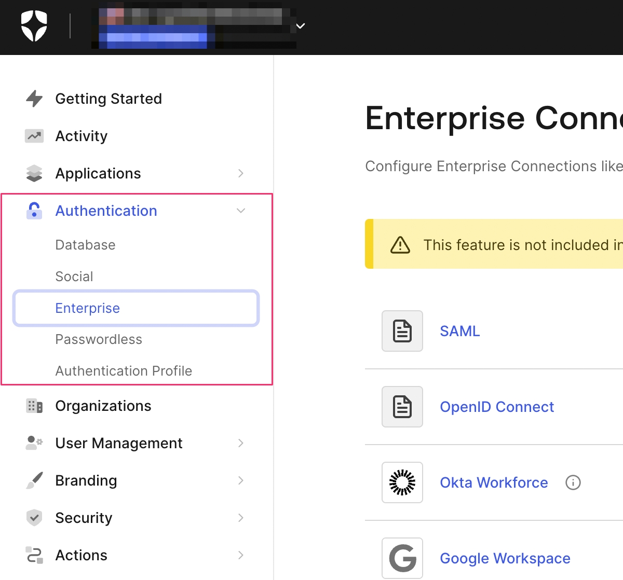Click the Branding paintbrush icon
623x580 pixels.
click(x=34, y=480)
